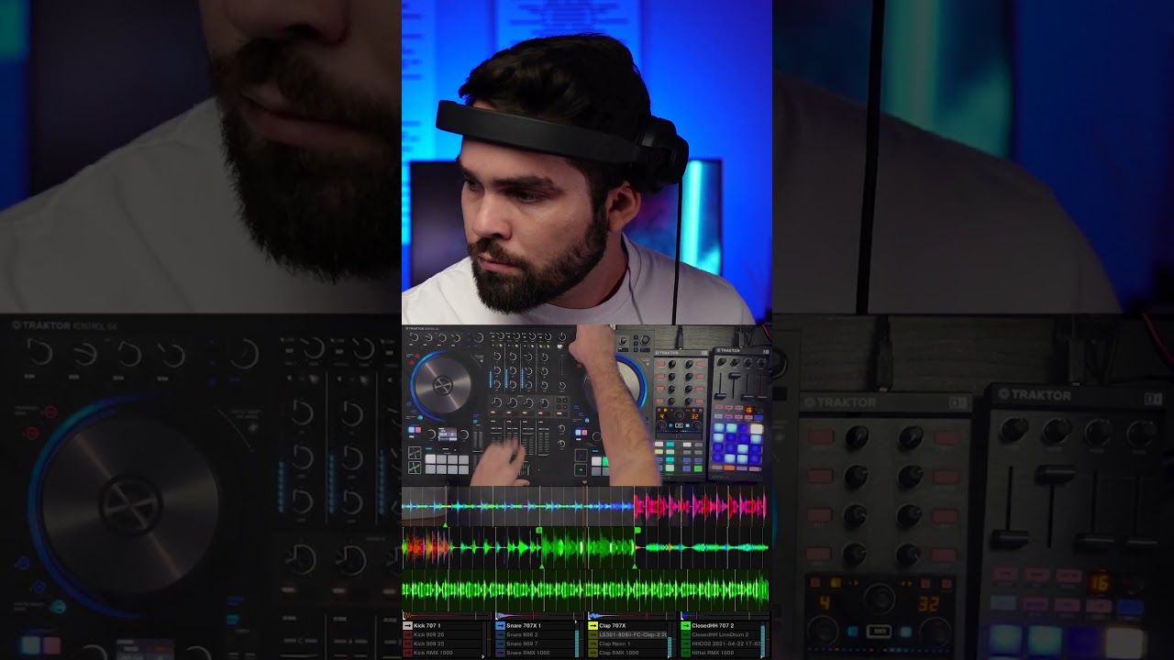
Task: Trigger the arrow icon beside HHOD2 2021-04-22
Action: (685, 643)
